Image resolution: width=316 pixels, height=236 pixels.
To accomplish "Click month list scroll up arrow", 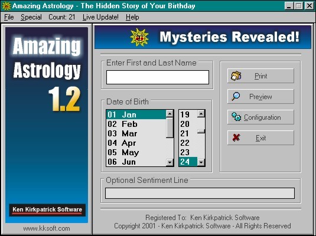I will coord(170,114).
